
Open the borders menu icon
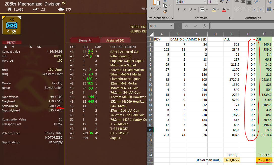click(202, 9)
